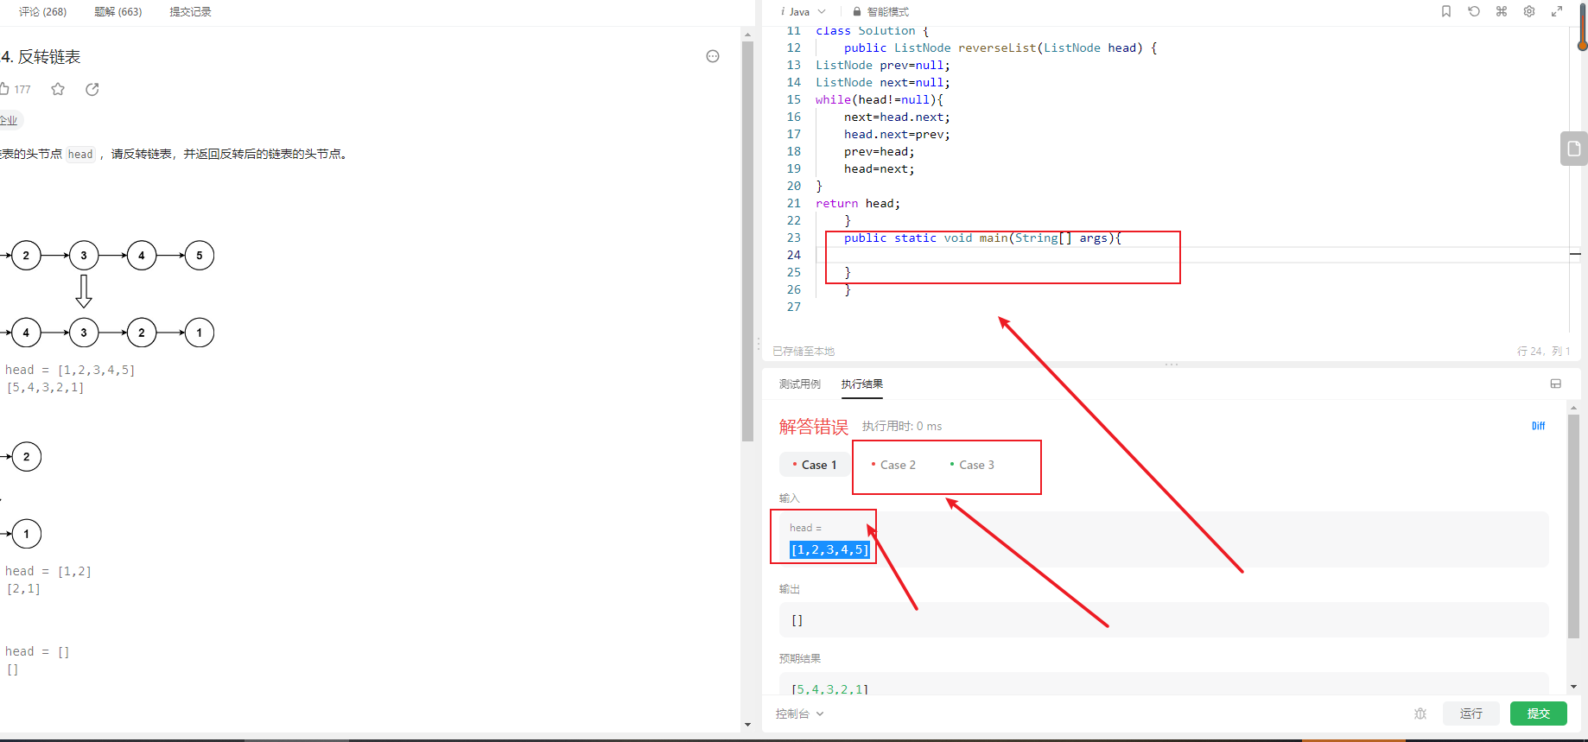Toggle the result panel layout icon
The image size is (1588, 742).
tap(1556, 384)
